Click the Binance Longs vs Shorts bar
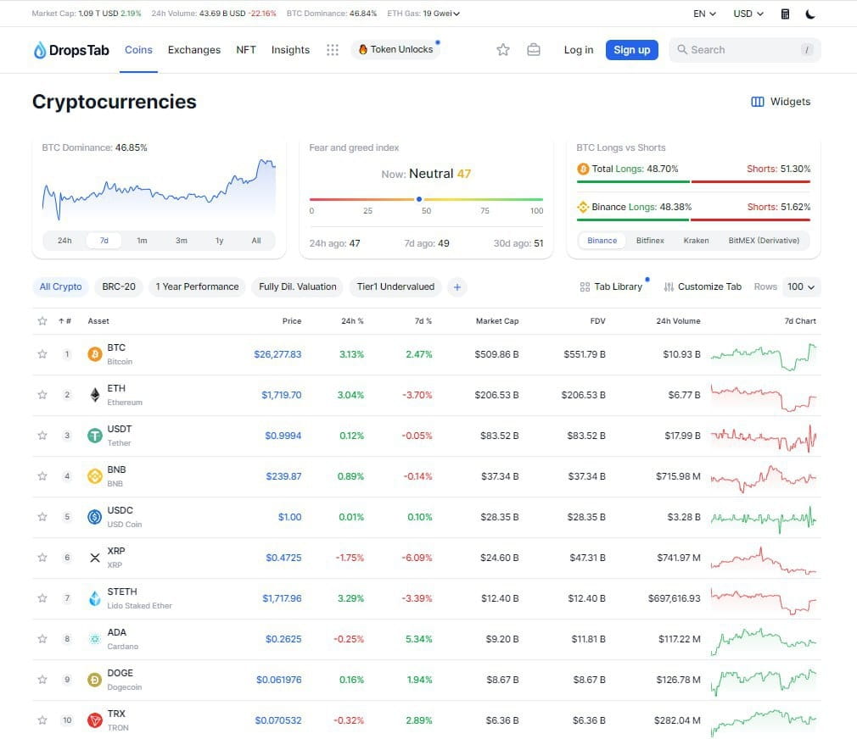 693,220
